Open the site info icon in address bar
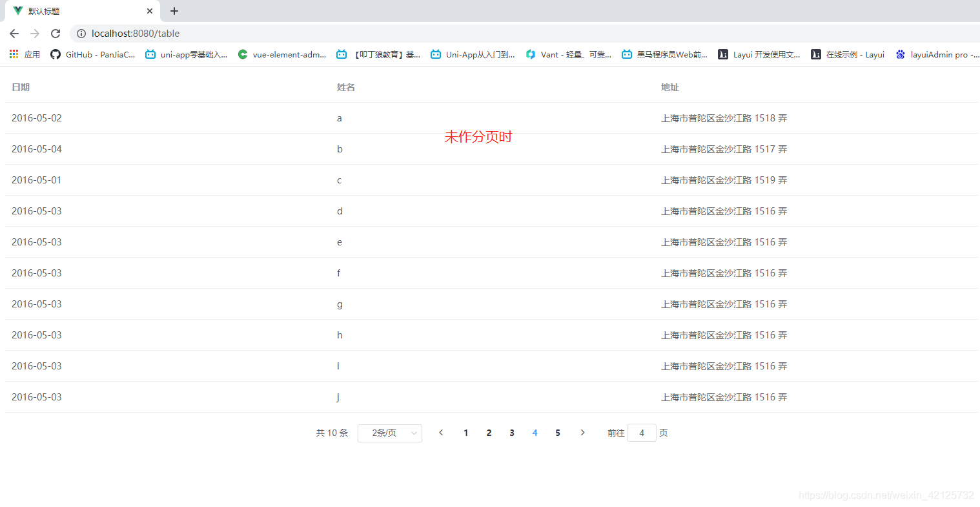The image size is (980, 507). (81, 34)
